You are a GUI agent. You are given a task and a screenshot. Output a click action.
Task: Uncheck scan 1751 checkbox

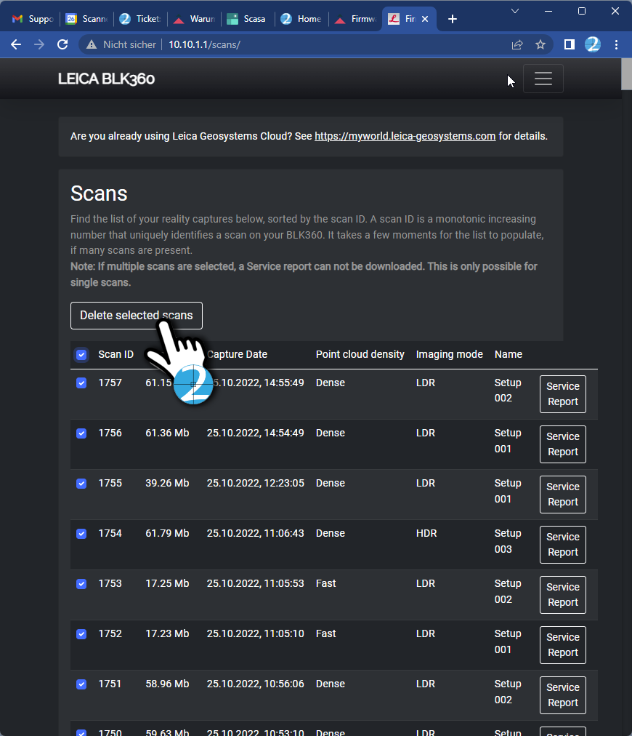point(81,684)
